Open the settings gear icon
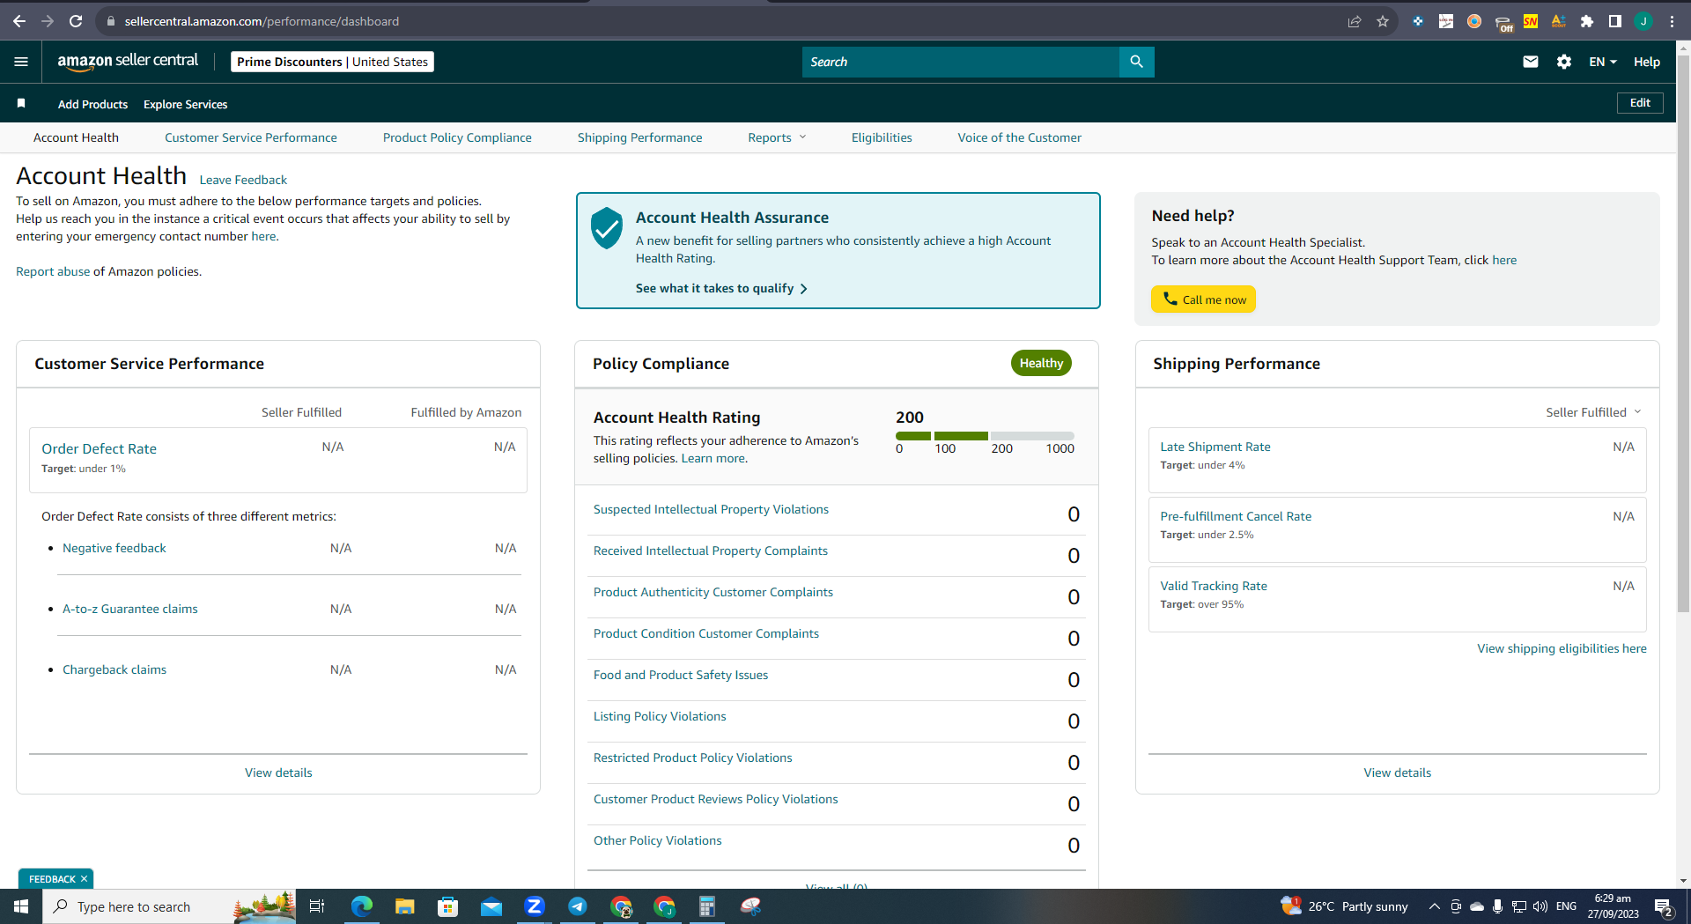Image resolution: width=1691 pixels, height=924 pixels. (x=1564, y=62)
